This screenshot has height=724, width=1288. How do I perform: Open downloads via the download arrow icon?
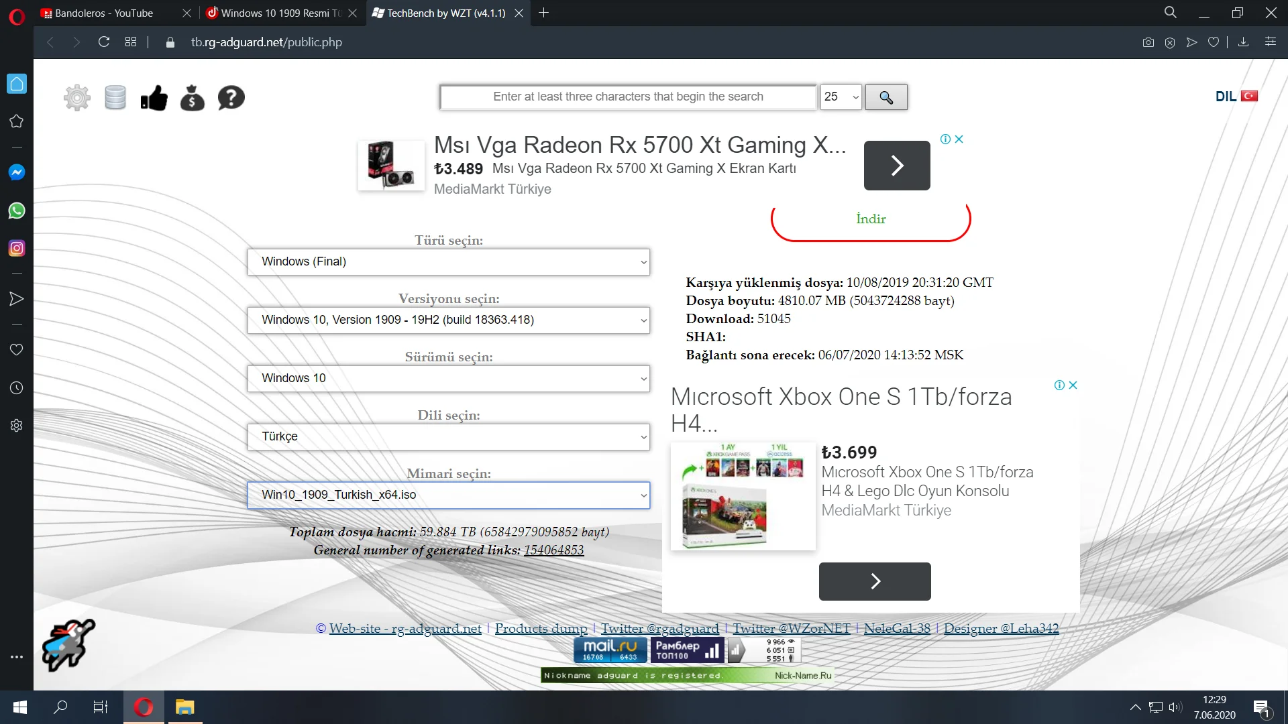1244,42
